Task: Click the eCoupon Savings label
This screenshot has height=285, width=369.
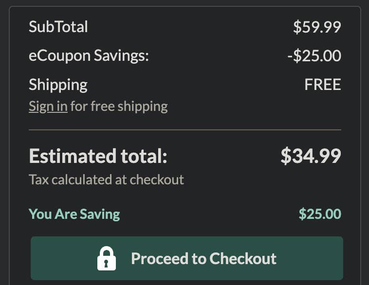Action: pos(89,56)
